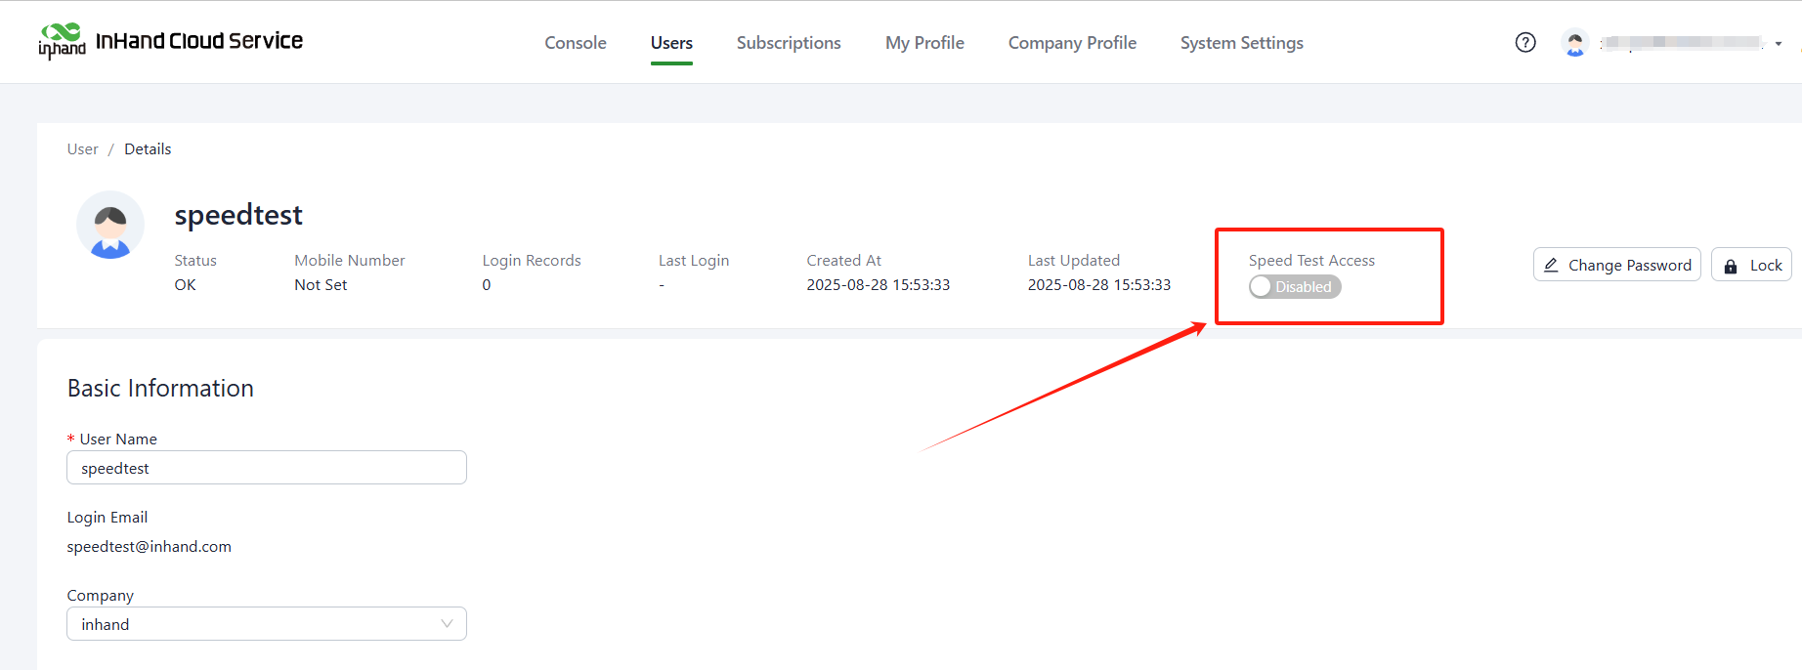Open the Console tab

coord(576,43)
